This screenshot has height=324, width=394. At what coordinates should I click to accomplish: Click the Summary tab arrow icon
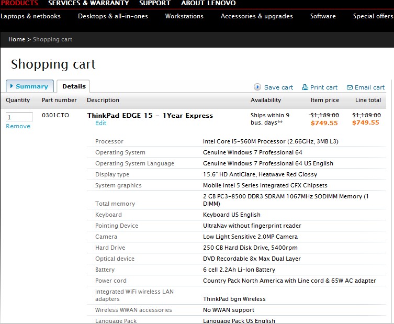[12, 86]
